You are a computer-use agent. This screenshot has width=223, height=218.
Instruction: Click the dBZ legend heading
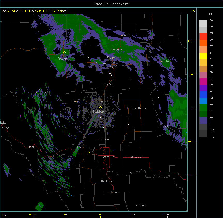point(210,14)
